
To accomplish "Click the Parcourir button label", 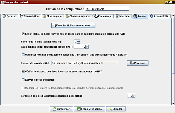I will (139, 63).
